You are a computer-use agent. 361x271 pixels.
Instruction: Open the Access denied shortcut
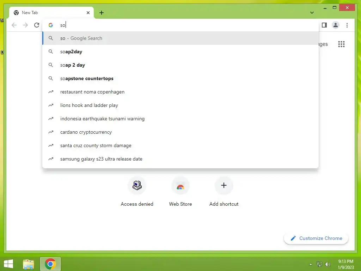[137, 192]
